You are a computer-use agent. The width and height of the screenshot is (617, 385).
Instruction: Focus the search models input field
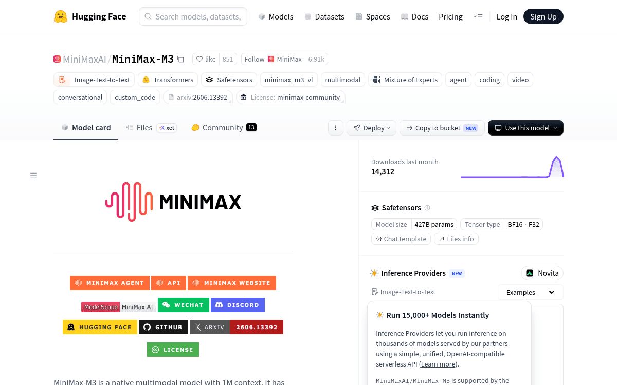pyautogui.click(x=193, y=16)
